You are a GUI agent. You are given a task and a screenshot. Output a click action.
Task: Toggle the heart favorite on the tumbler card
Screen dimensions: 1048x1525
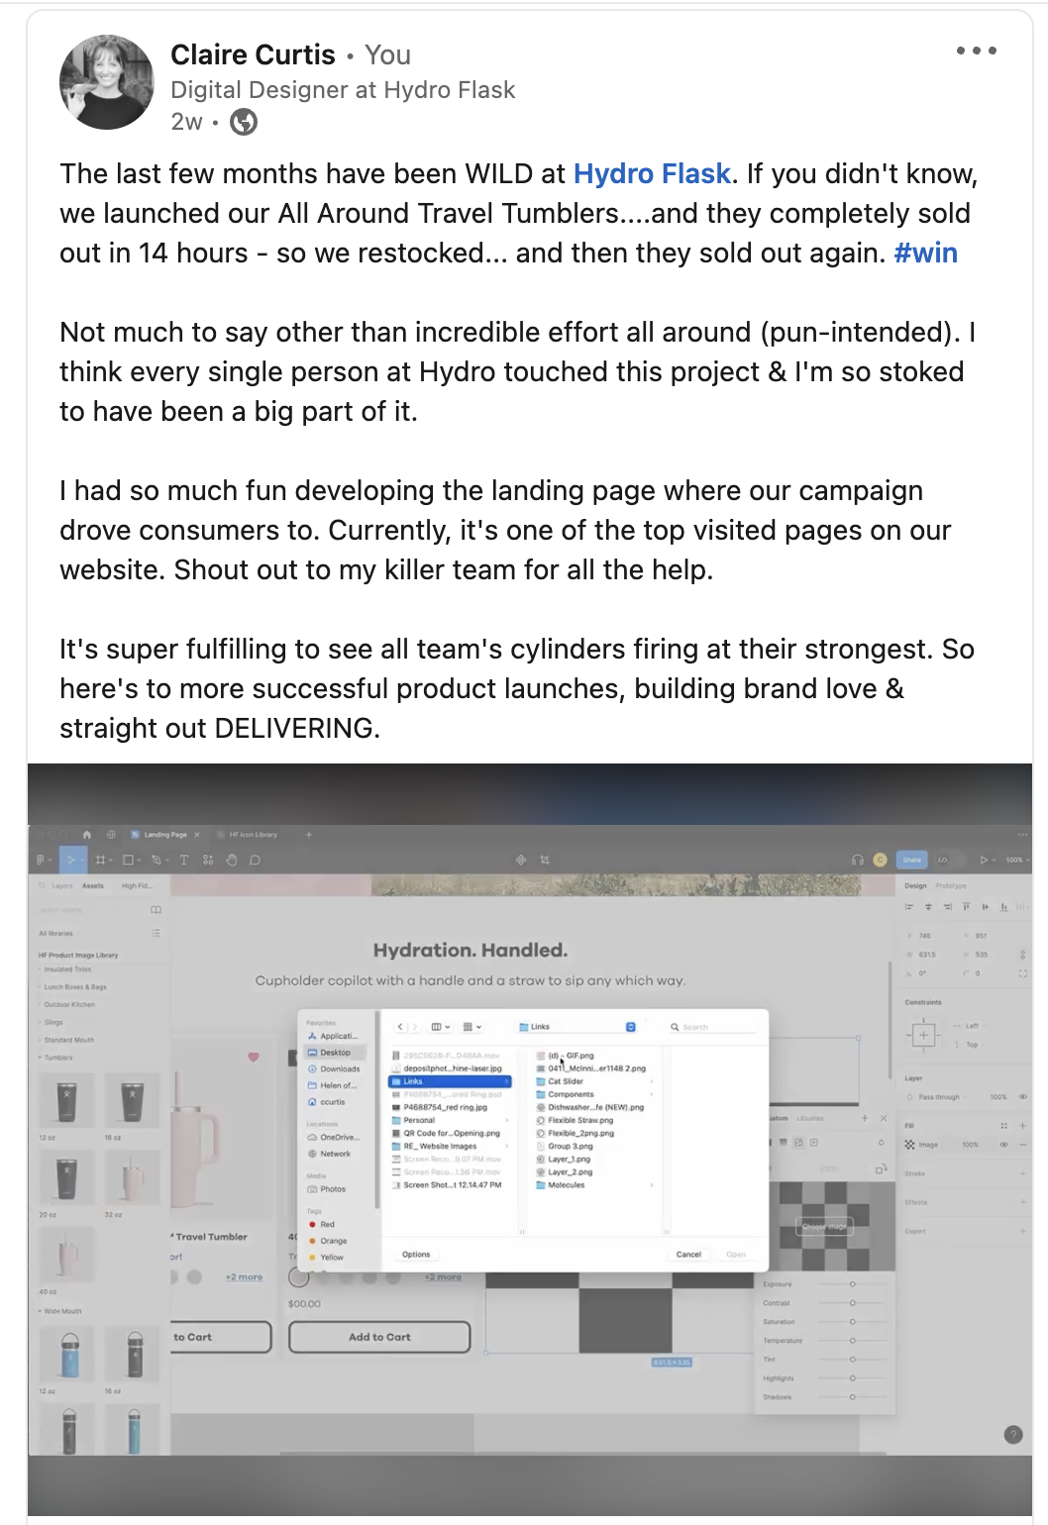tap(254, 1057)
